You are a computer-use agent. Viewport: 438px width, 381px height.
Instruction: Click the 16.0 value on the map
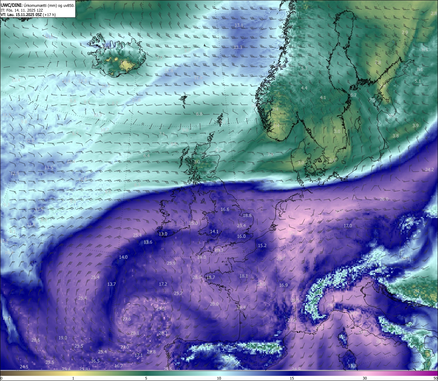[241, 236]
